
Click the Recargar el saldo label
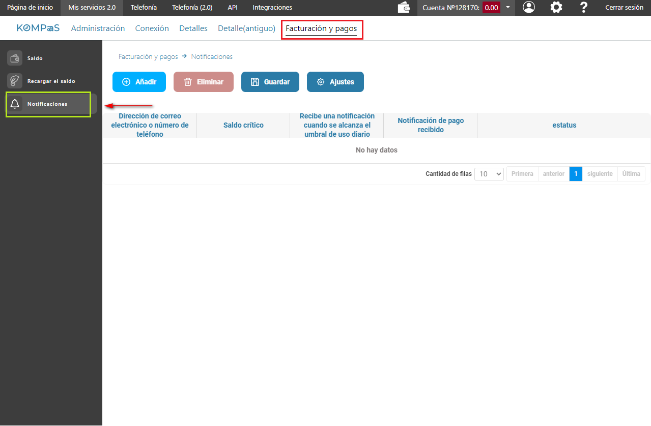[51, 81]
